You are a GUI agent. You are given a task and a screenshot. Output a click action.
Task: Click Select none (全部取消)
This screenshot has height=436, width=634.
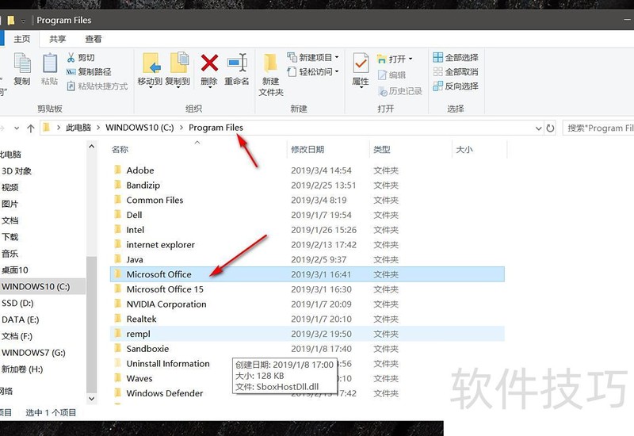click(455, 72)
